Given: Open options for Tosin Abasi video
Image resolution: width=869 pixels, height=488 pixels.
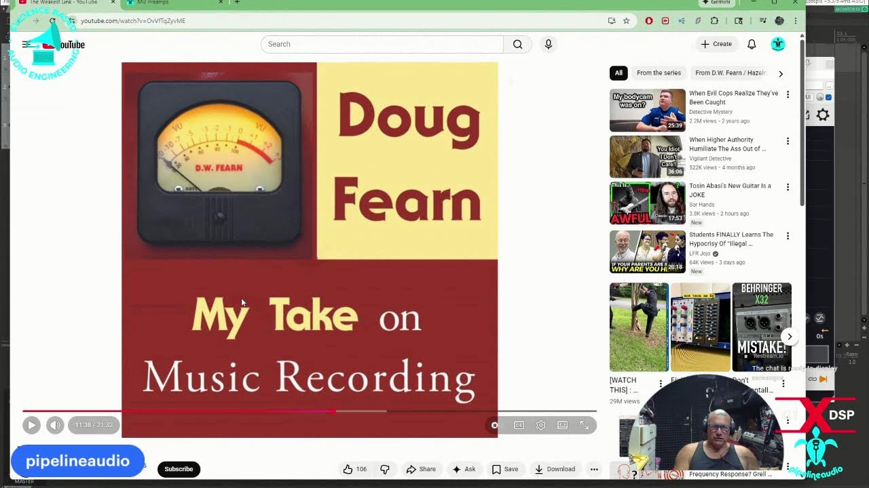Looking at the screenshot, I should pyautogui.click(x=788, y=187).
